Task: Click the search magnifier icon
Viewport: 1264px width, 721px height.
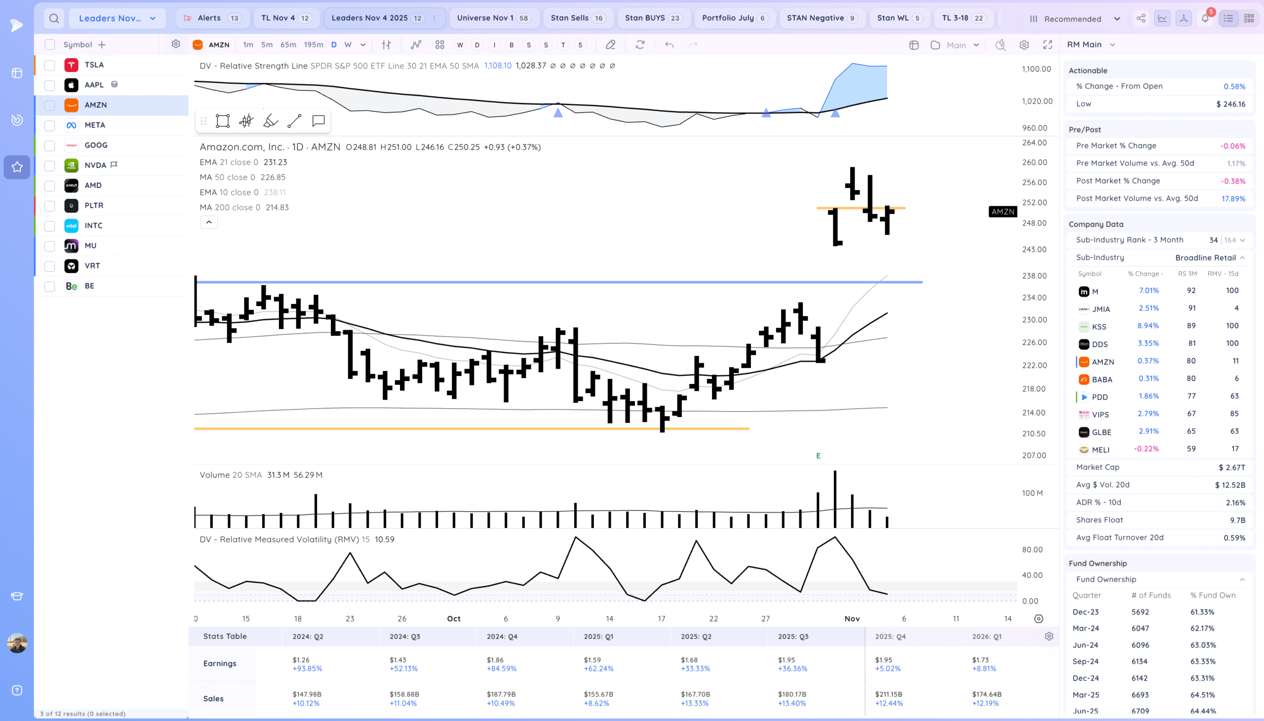Action: 54,19
